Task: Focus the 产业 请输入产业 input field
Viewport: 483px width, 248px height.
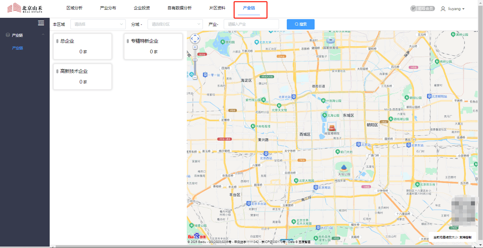Action: [x=251, y=24]
